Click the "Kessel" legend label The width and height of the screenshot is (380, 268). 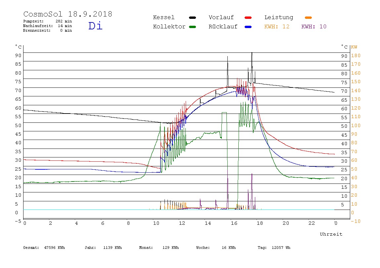(x=164, y=17)
